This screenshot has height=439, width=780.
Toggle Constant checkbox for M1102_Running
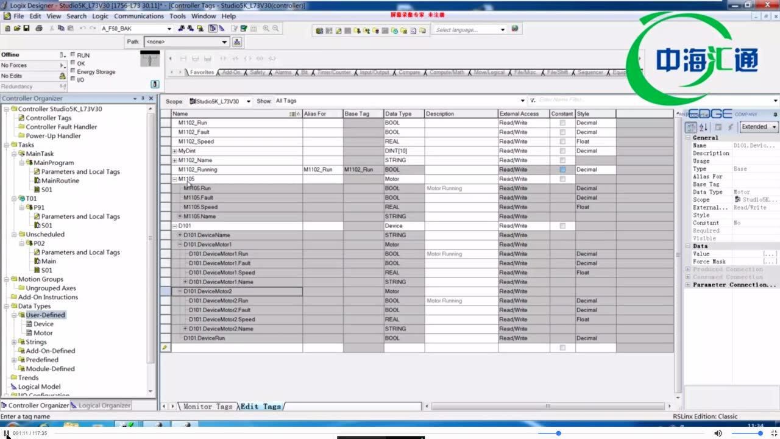(562, 170)
